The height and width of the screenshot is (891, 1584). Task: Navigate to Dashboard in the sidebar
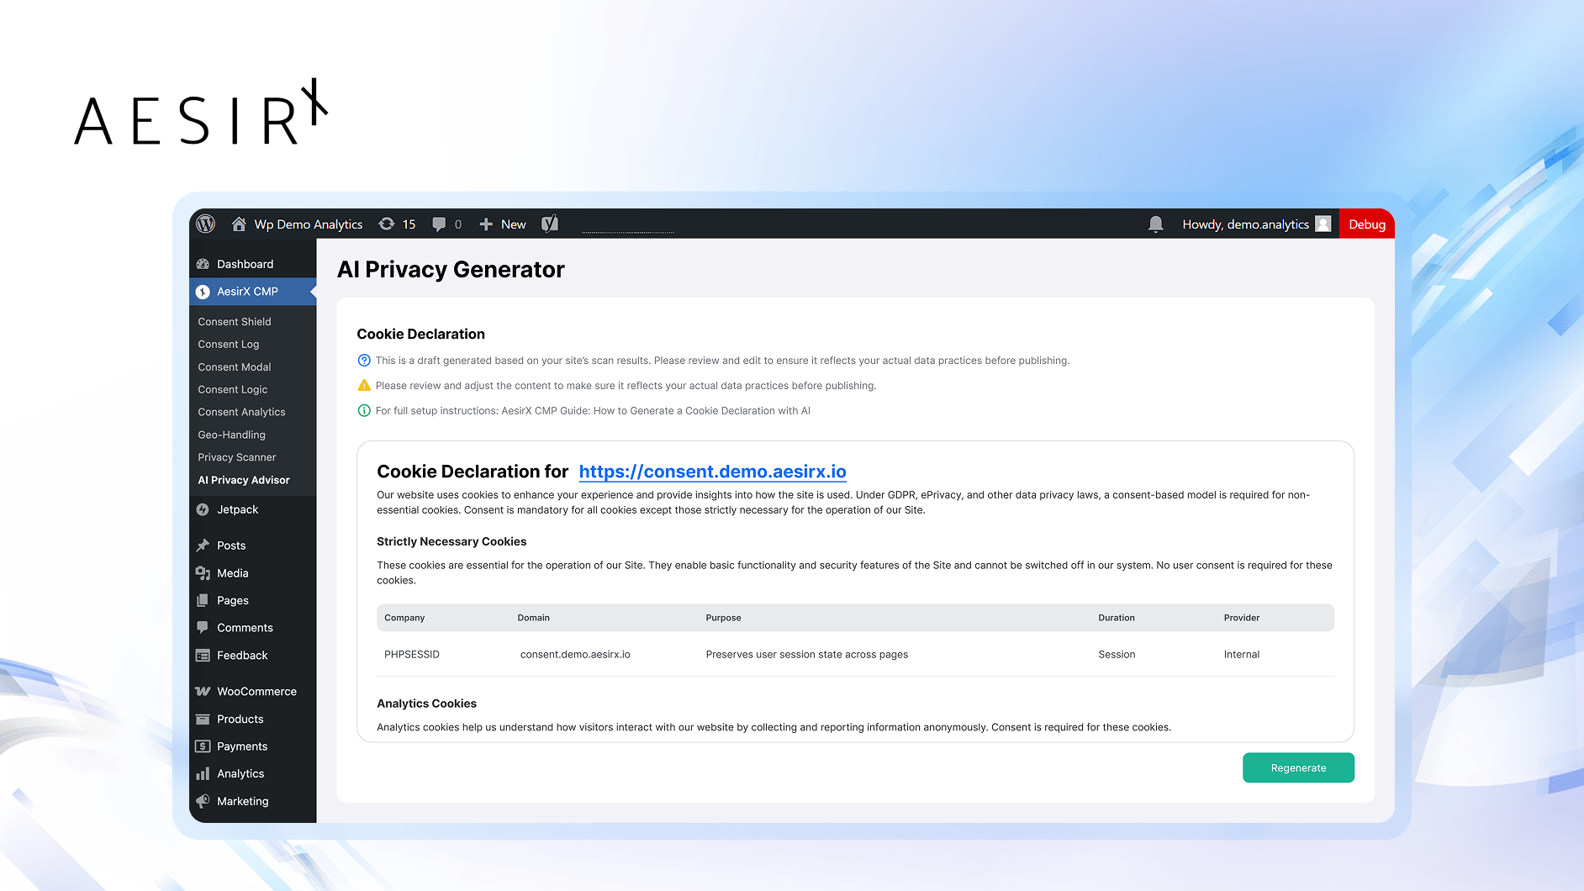point(245,264)
